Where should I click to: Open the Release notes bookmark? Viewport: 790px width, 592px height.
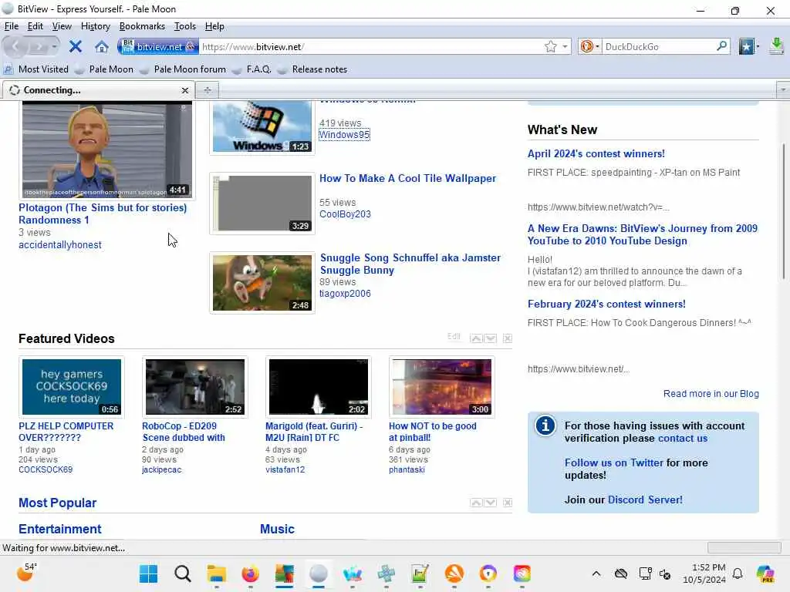point(312,69)
